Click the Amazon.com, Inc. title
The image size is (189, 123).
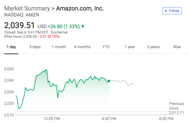click(80, 8)
